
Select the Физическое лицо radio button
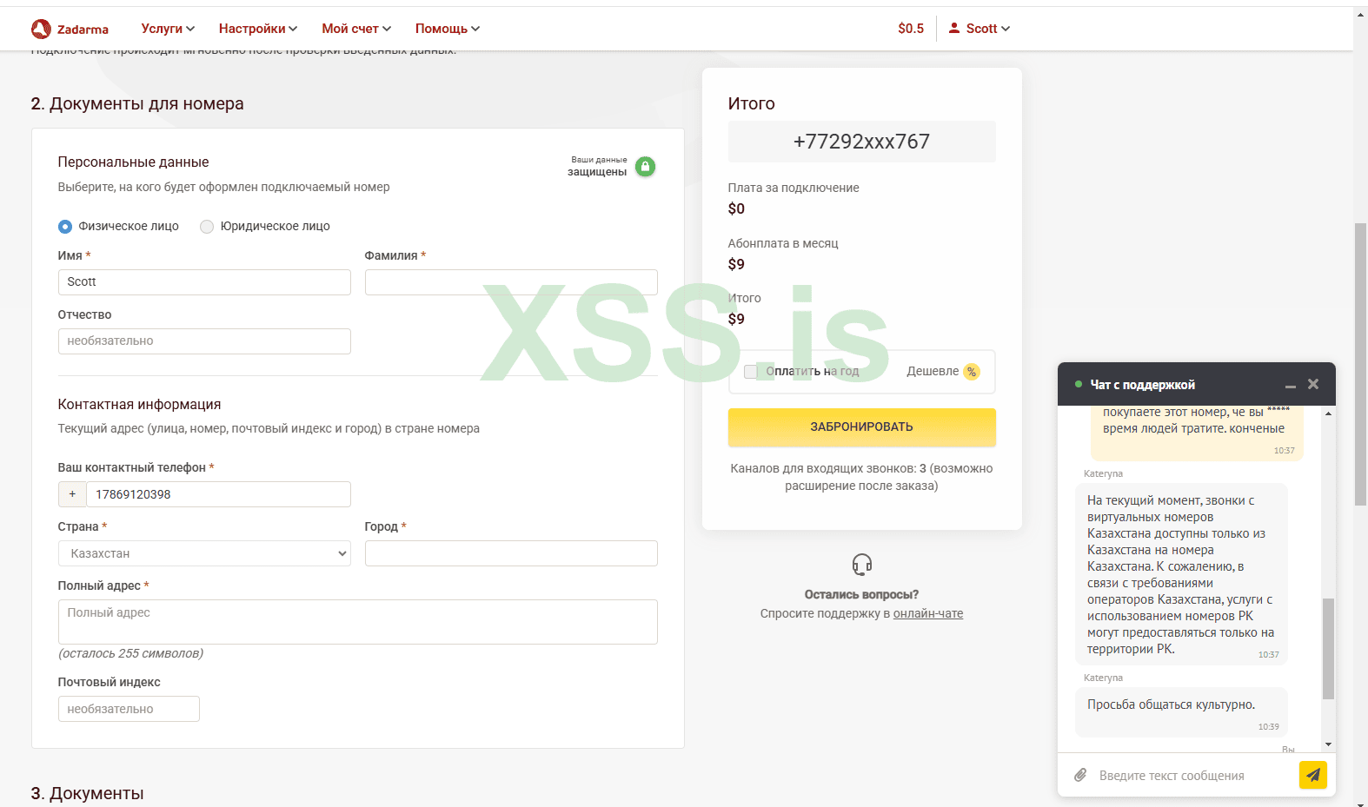(x=65, y=227)
